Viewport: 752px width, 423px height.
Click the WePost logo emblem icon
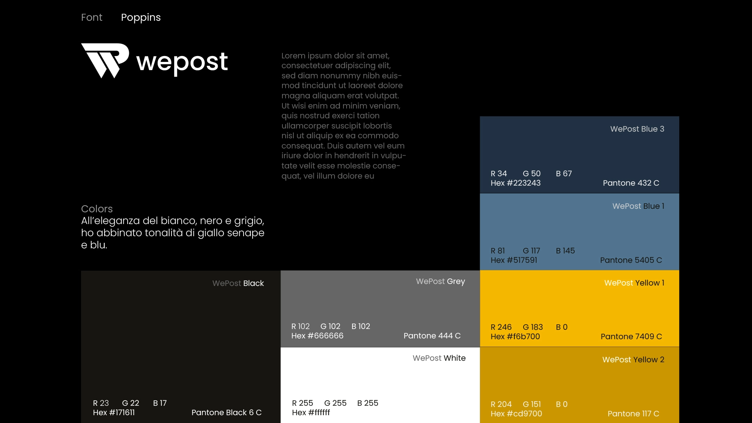pos(105,61)
